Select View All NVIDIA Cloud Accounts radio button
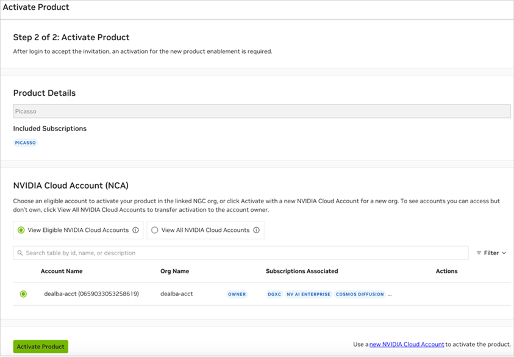The width and height of the screenshot is (514, 357). (154, 230)
